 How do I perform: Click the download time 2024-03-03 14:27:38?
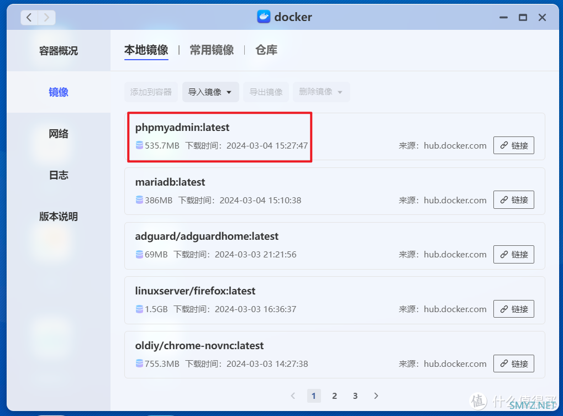pyautogui.click(x=267, y=364)
